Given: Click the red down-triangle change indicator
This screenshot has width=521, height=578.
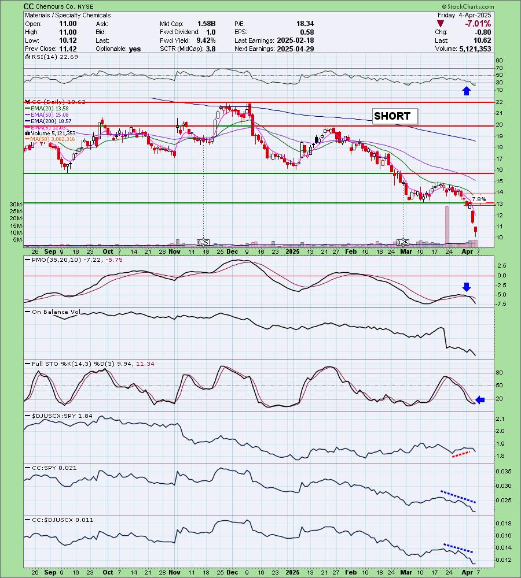Looking at the screenshot, I should (440, 24).
